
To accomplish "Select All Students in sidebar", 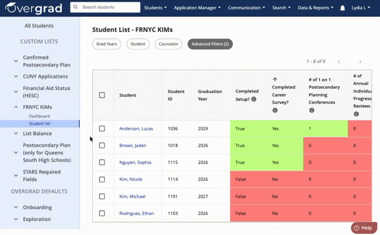I will point(39,26).
